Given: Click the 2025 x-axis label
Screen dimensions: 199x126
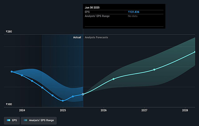Looking at the screenshot, I should tap(63, 110).
